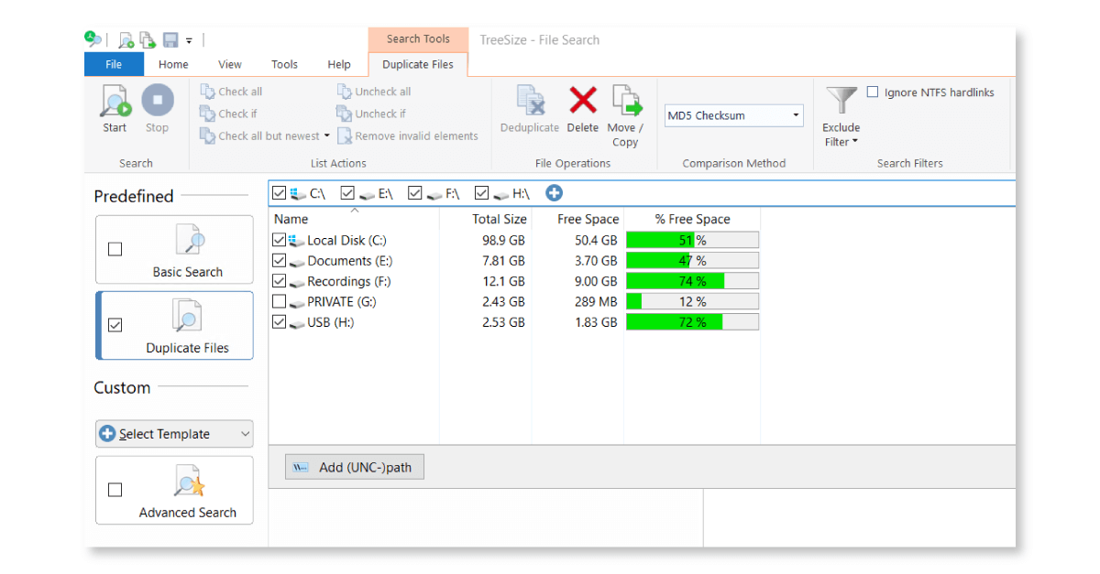1100x574 pixels.
Task: Open the Exclude Filter funnel icon
Action: coord(841,101)
